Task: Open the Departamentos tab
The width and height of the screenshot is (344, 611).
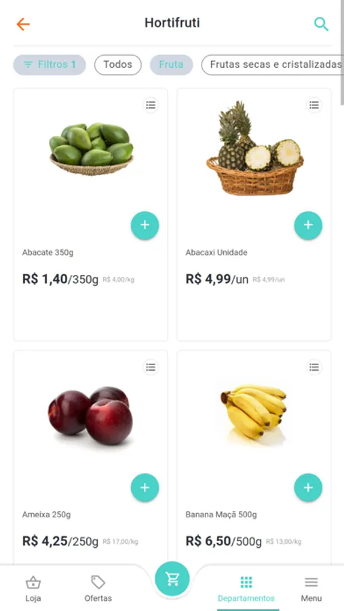Action: 246,589
